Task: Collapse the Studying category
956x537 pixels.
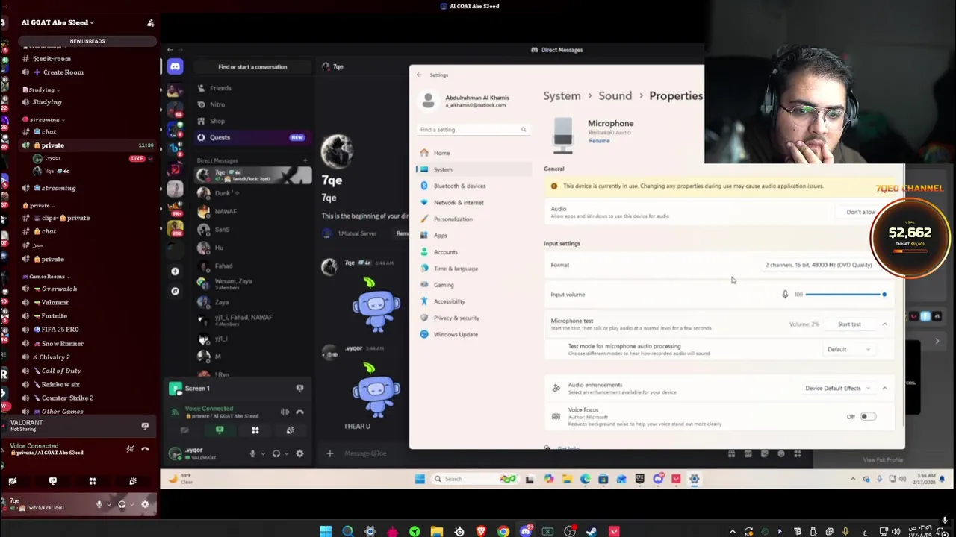Action: 41,89
